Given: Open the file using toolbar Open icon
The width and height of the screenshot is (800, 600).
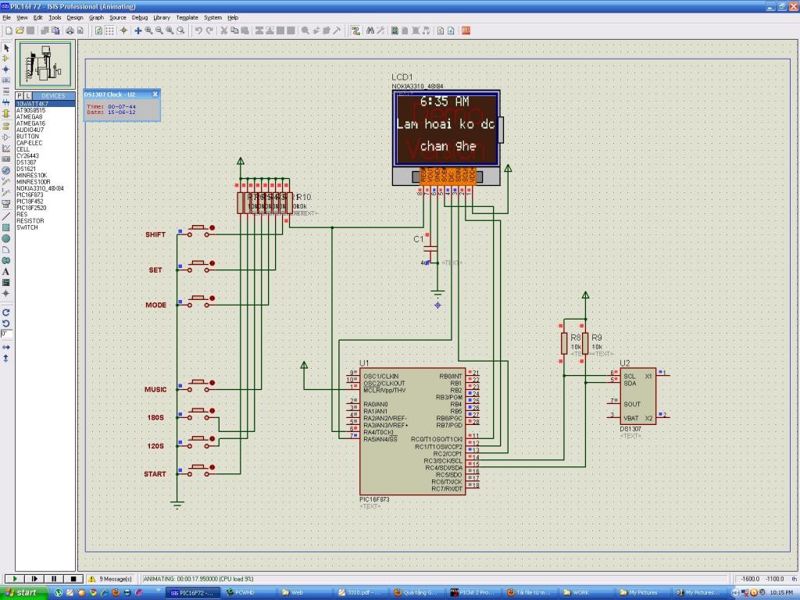Looking at the screenshot, I should [x=20, y=30].
